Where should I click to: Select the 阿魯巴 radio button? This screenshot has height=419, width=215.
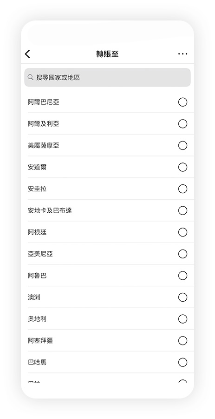point(182,276)
